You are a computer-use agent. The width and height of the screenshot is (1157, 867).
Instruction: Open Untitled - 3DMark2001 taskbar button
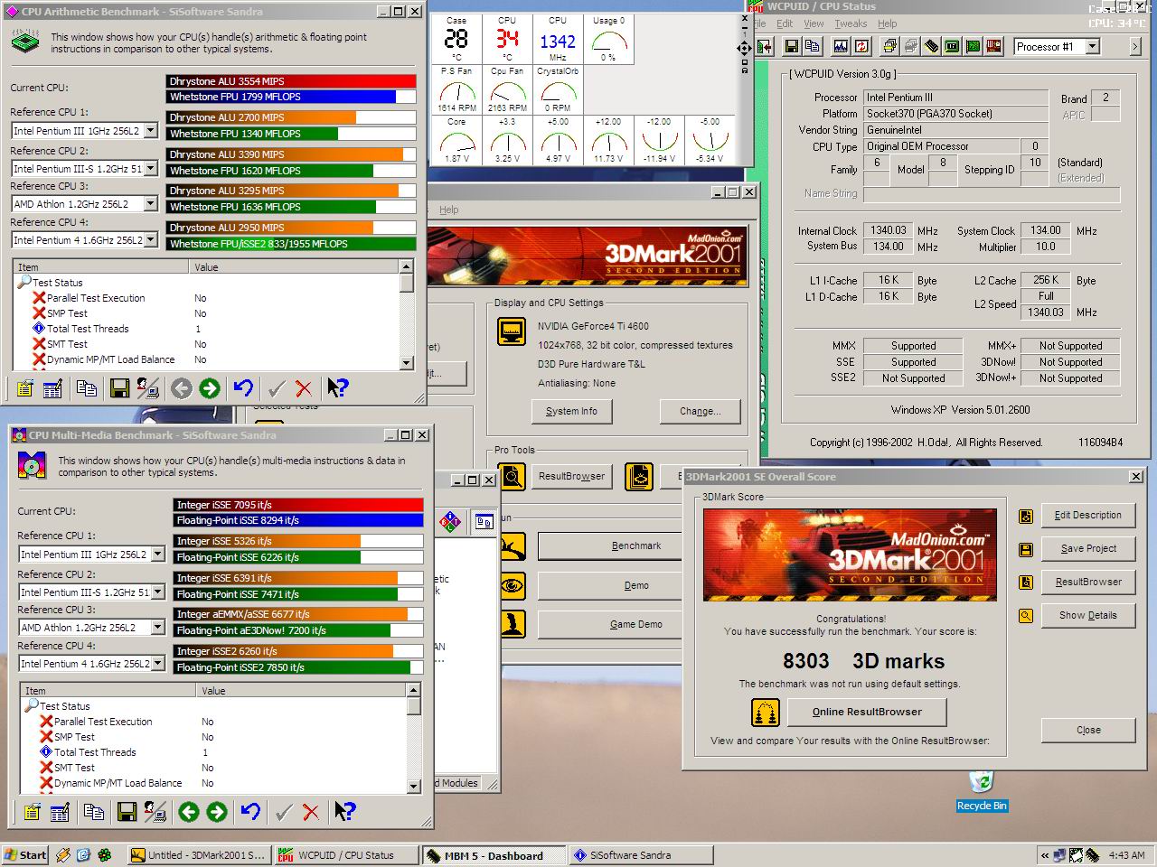point(198,855)
